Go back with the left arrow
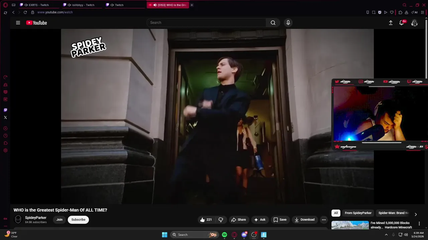The width and height of the screenshot is (428, 240). [13, 12]
